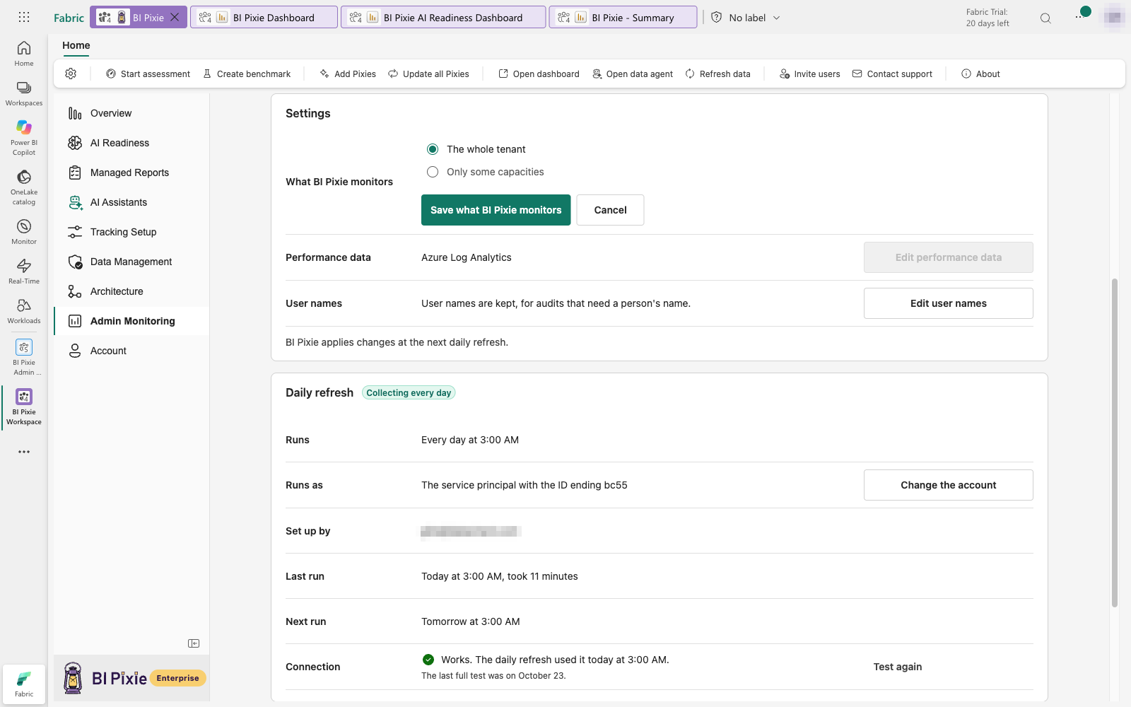Screen dimensions: 1131x707
Task: Click Edit user names button
Action: pyautogui.click(x=948, y=303)
